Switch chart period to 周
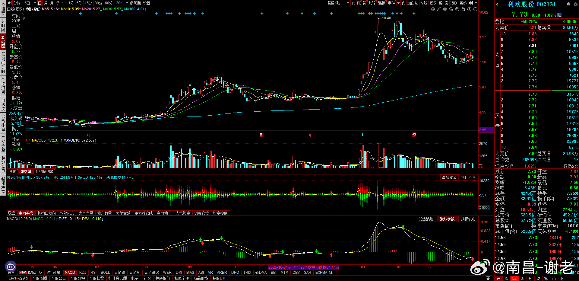The height and width of the screenshot is (281, 579). point(46,3)
